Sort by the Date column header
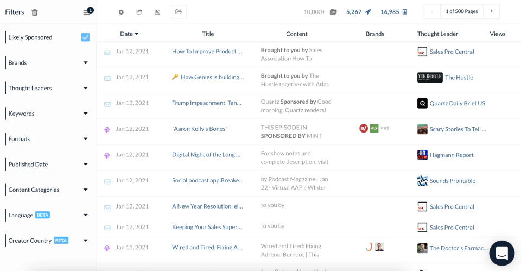 (129, 34)
